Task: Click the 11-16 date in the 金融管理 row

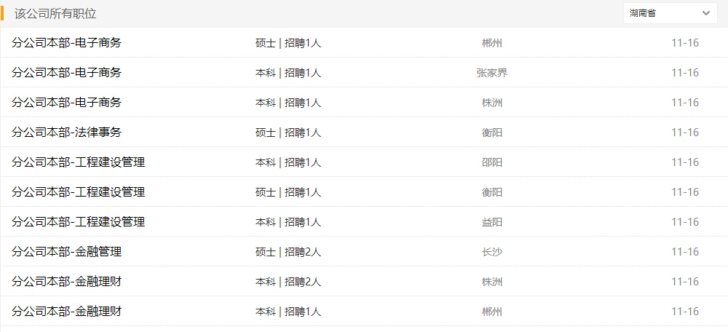Action: (x=684, y=252)
